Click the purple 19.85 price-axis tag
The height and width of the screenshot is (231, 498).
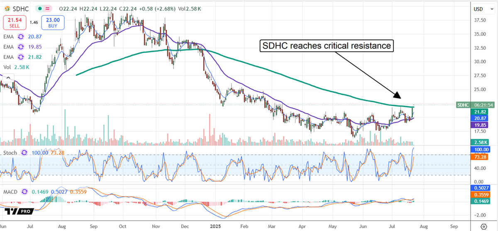480,125
